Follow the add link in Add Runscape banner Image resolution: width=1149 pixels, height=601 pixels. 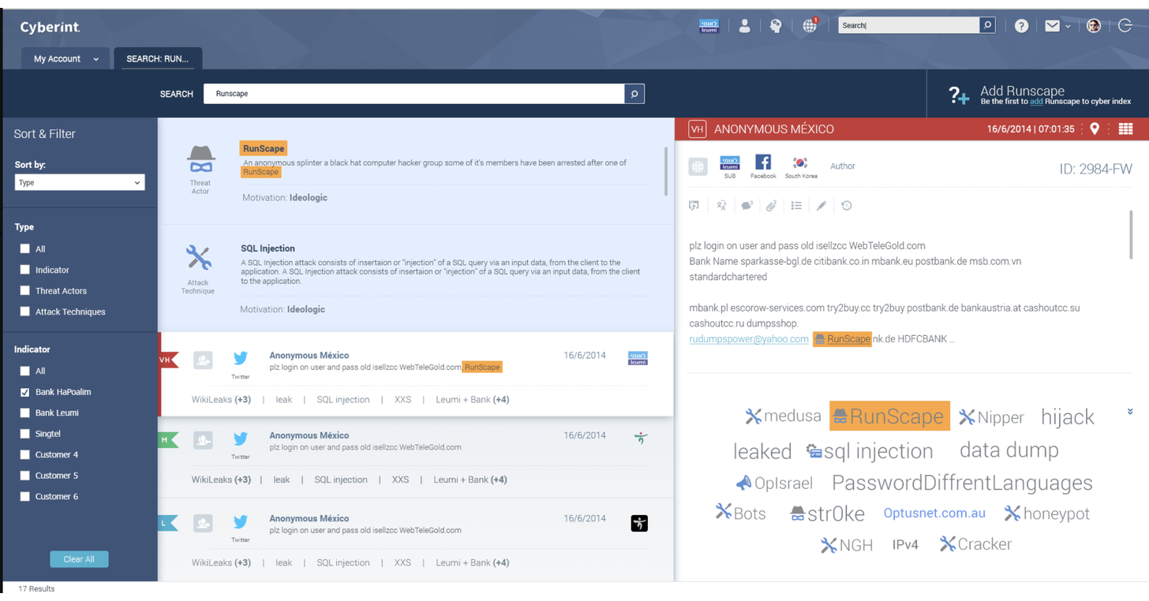(x=1036, y=102)
